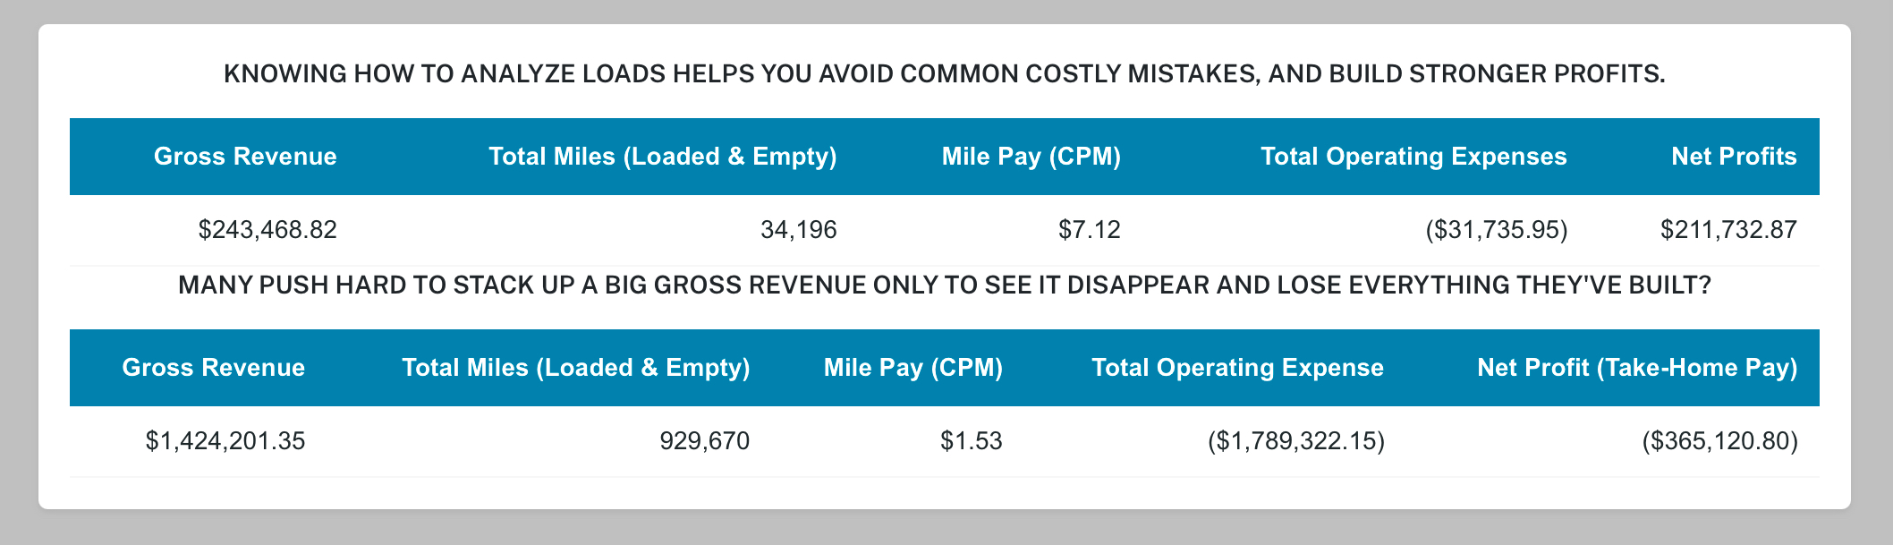1893x545 pixels.
Task: Select the 34,196 total miles value
Action: tap(798, 230)
